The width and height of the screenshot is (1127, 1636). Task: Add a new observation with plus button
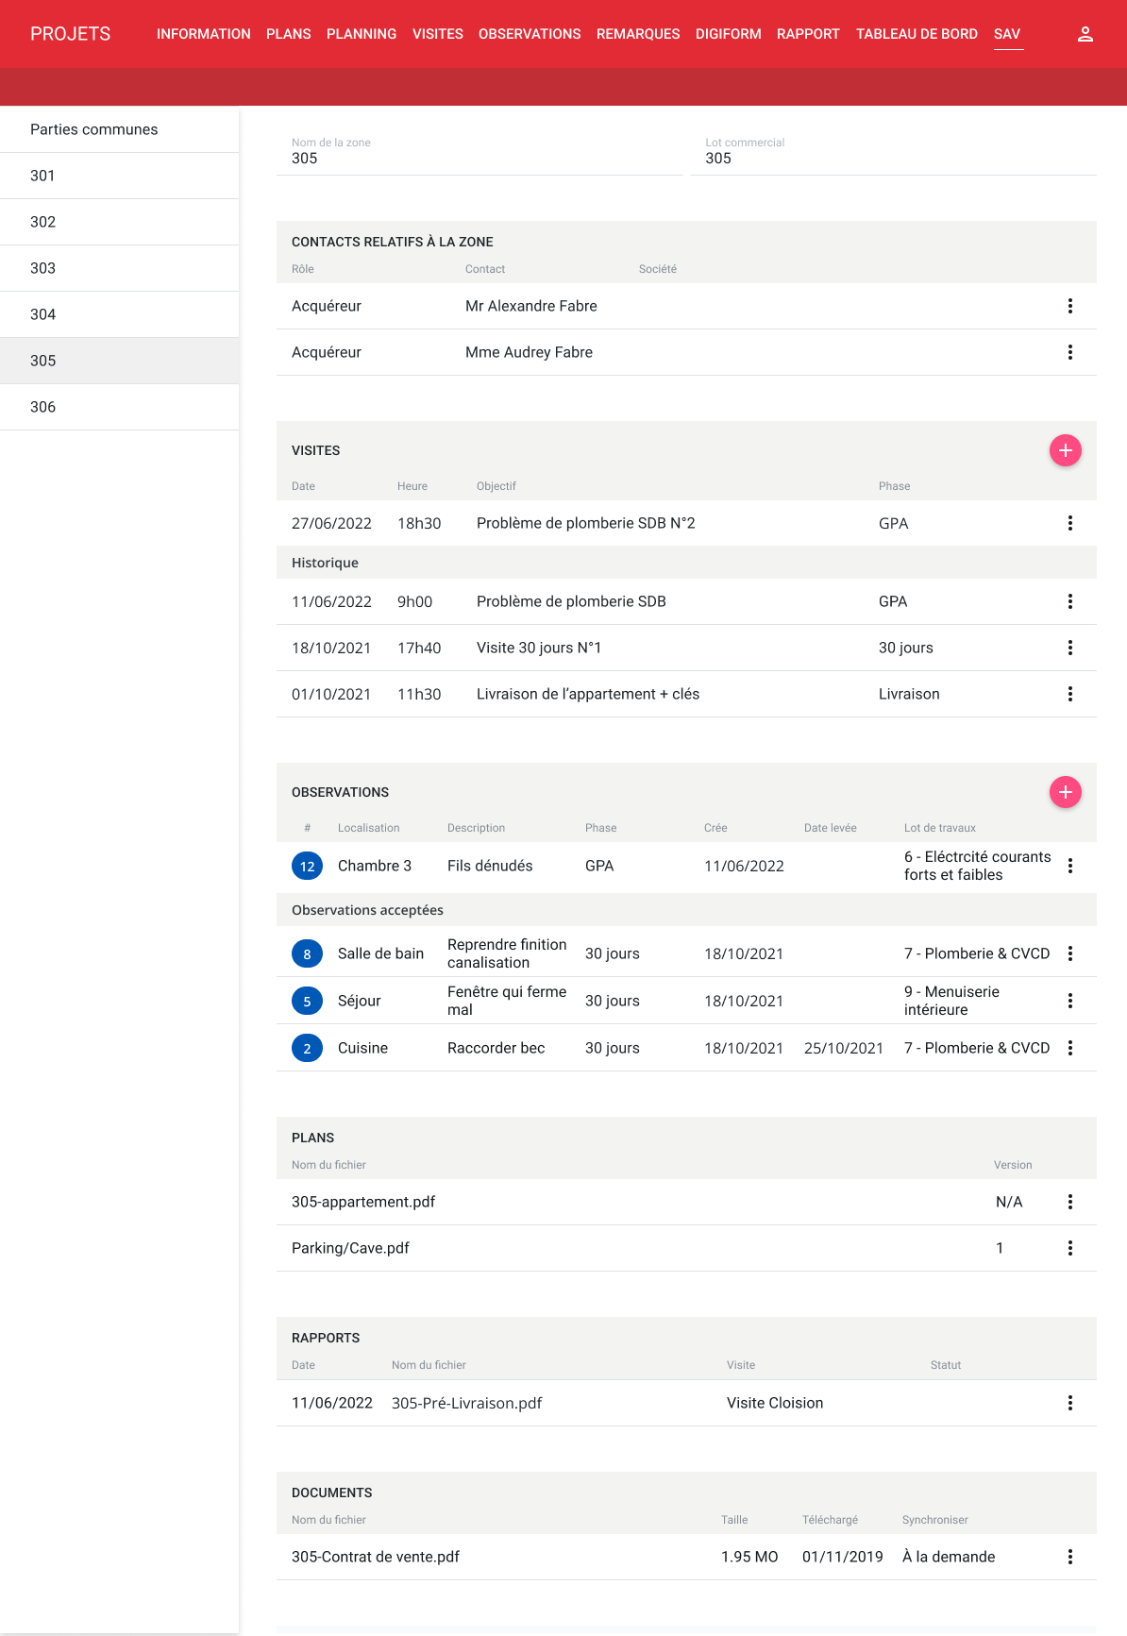coord(1065,792)
